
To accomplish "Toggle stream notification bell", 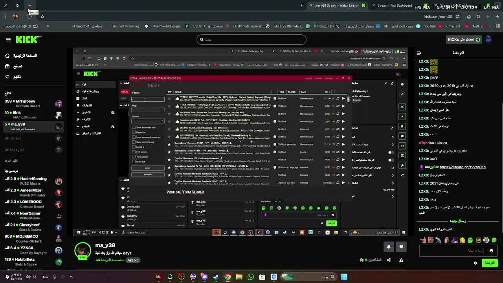I will pyautogui.click(x=389, y=247).
